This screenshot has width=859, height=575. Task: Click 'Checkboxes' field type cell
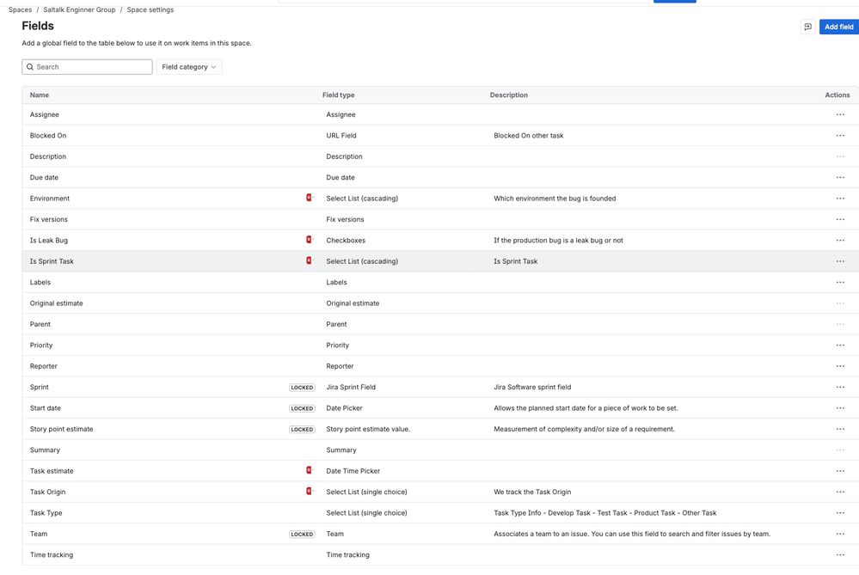[346, 241]
